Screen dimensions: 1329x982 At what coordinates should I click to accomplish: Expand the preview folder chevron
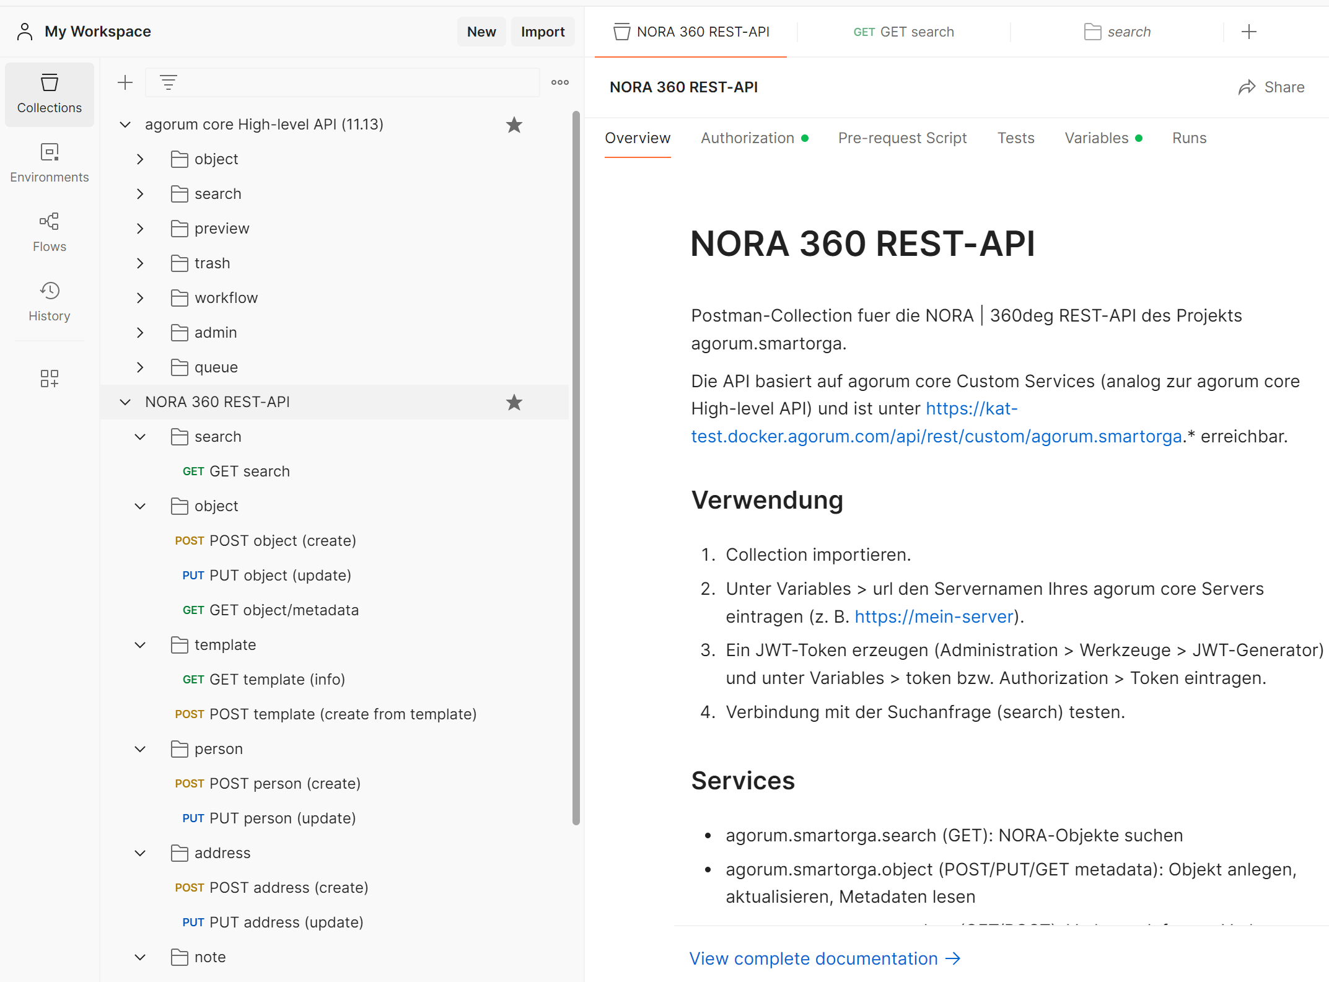pyautogui.click(x=140, y=229)
